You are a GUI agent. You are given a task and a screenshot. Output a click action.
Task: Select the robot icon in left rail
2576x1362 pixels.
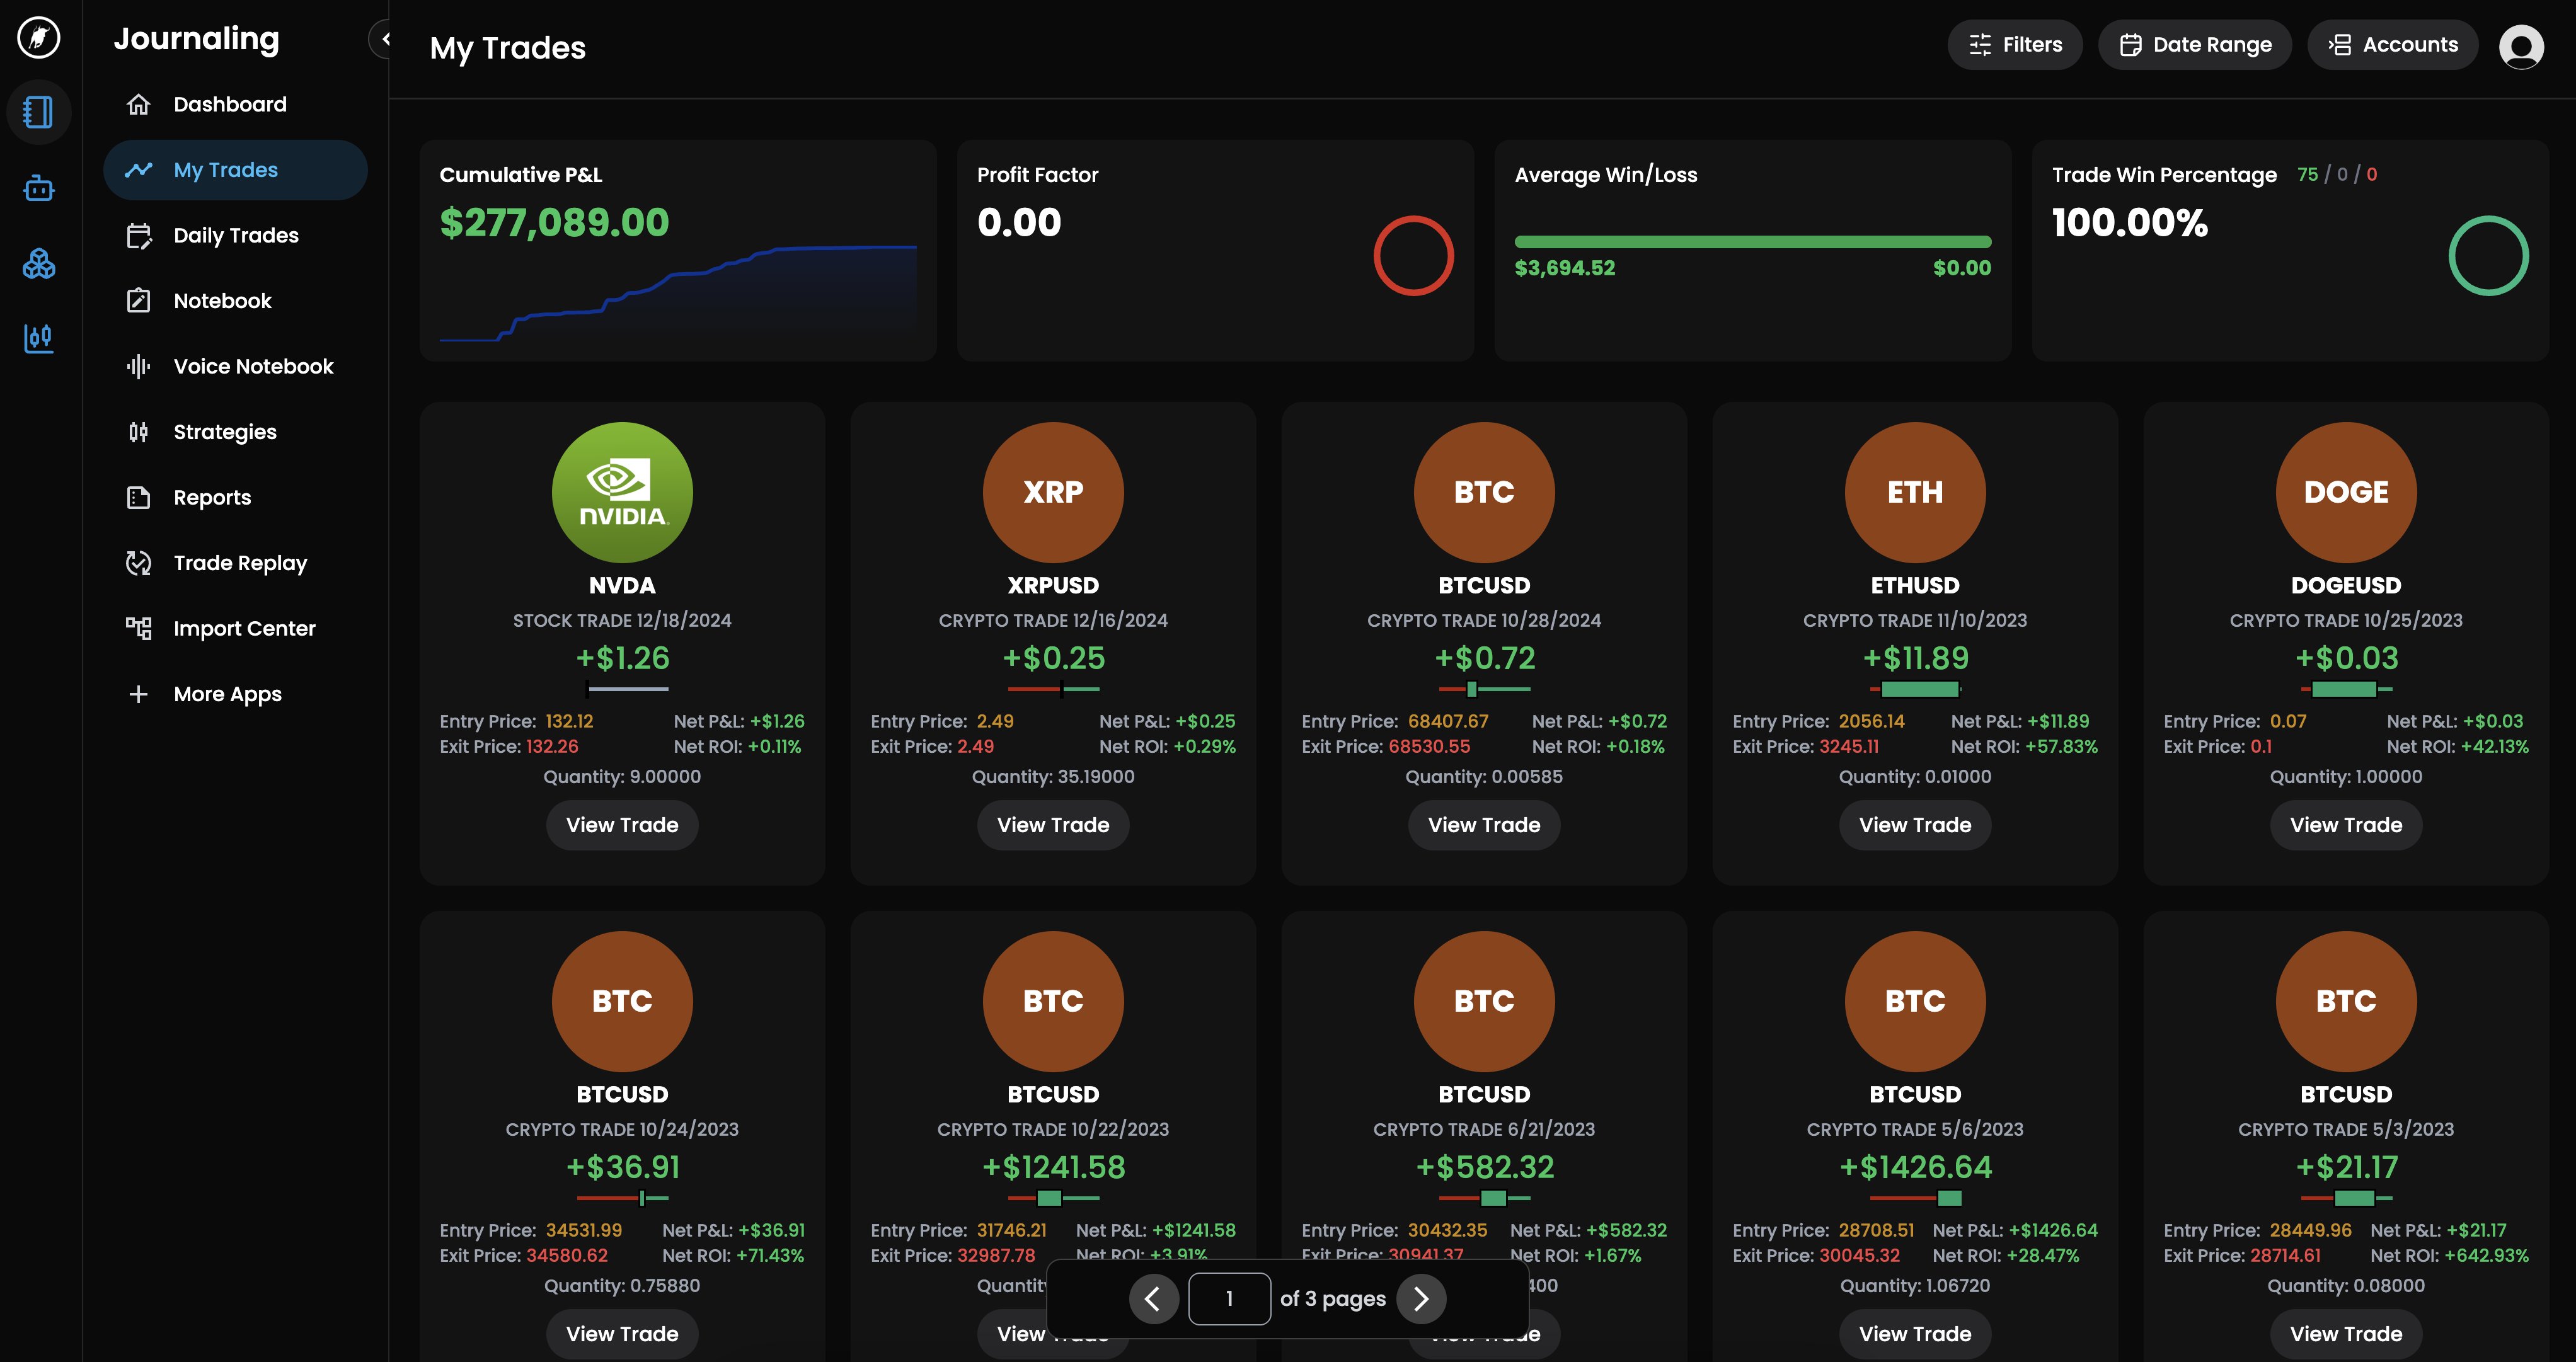click(39, 188)
